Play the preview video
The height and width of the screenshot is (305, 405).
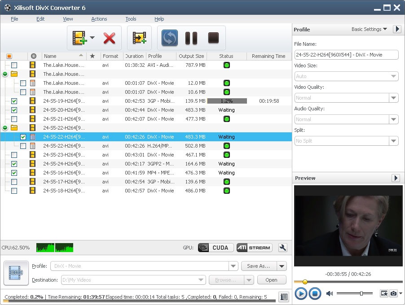point(301,294)
